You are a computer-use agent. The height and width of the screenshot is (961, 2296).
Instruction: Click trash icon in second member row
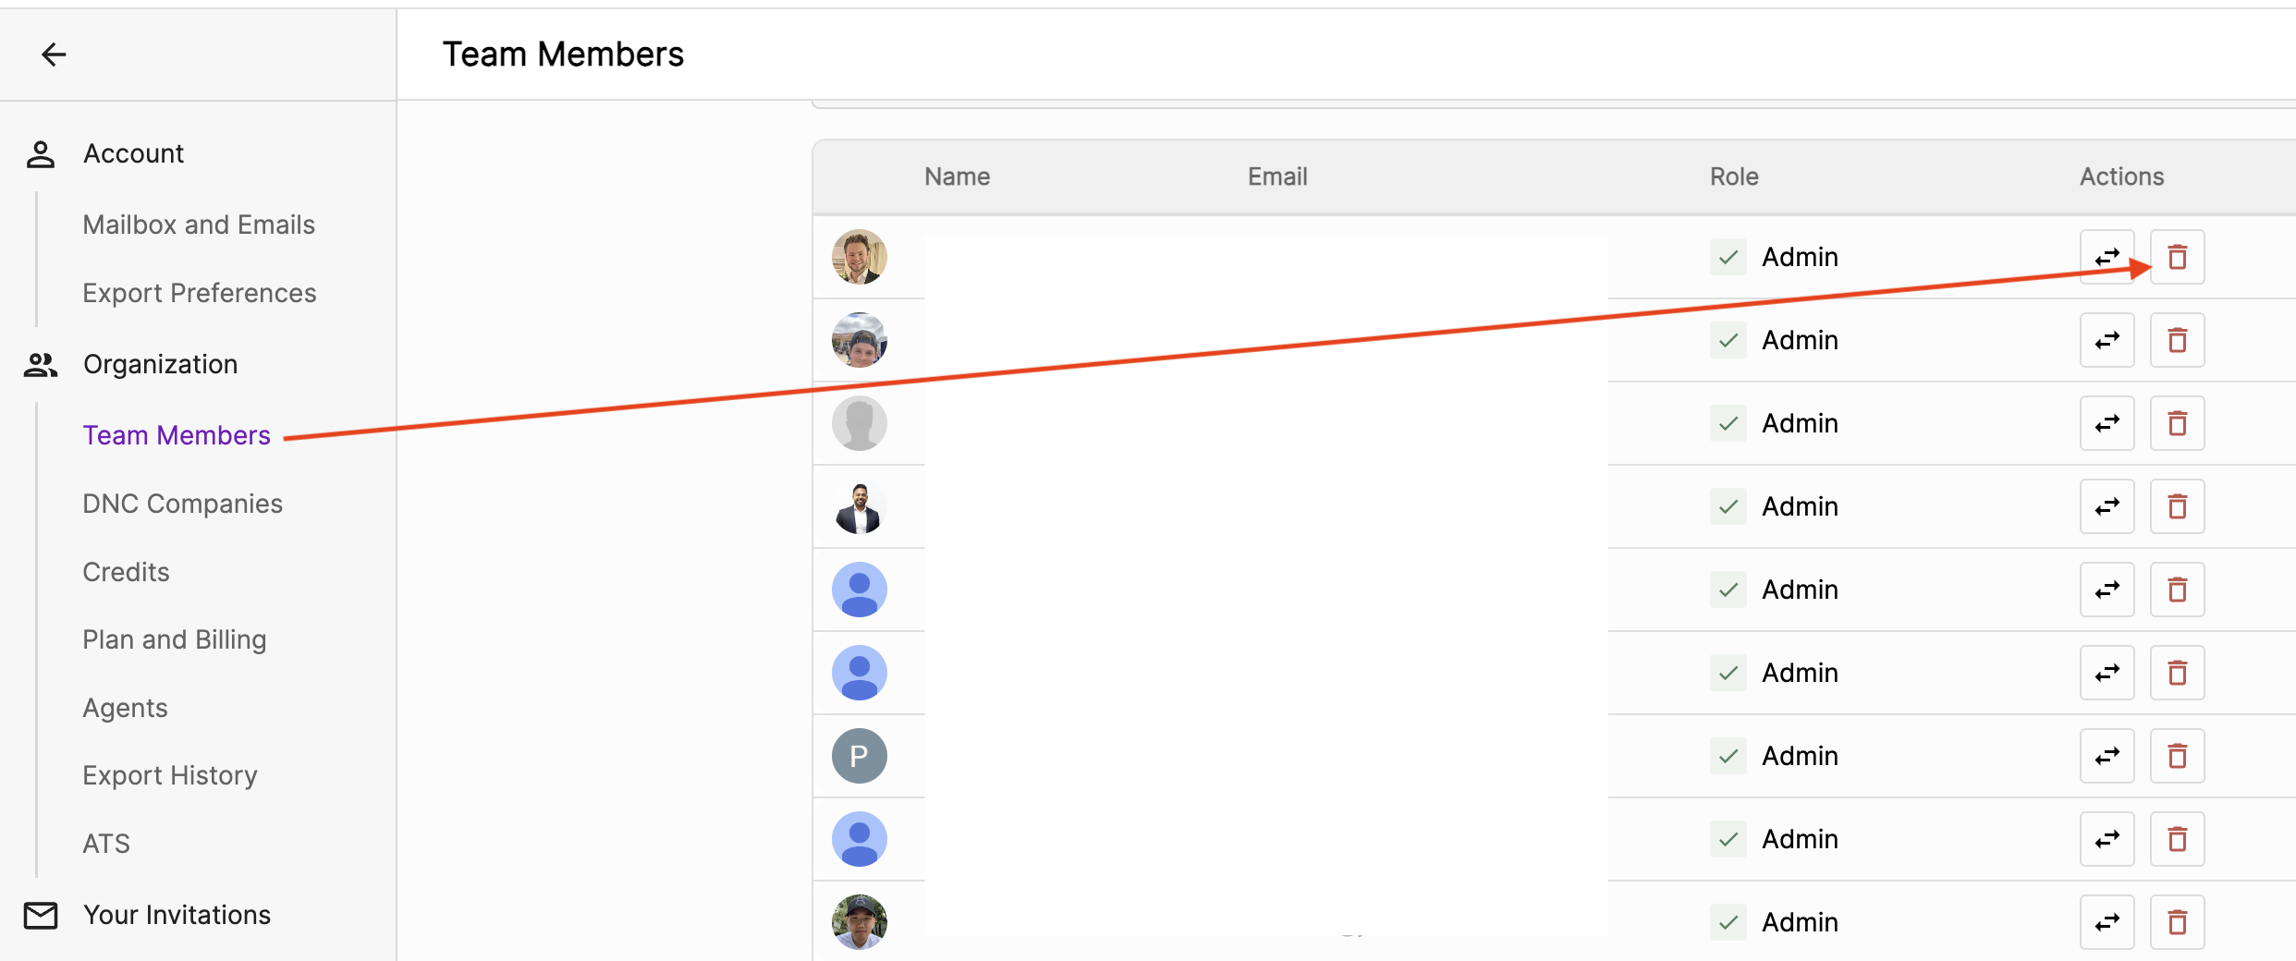pos(2177,340)
